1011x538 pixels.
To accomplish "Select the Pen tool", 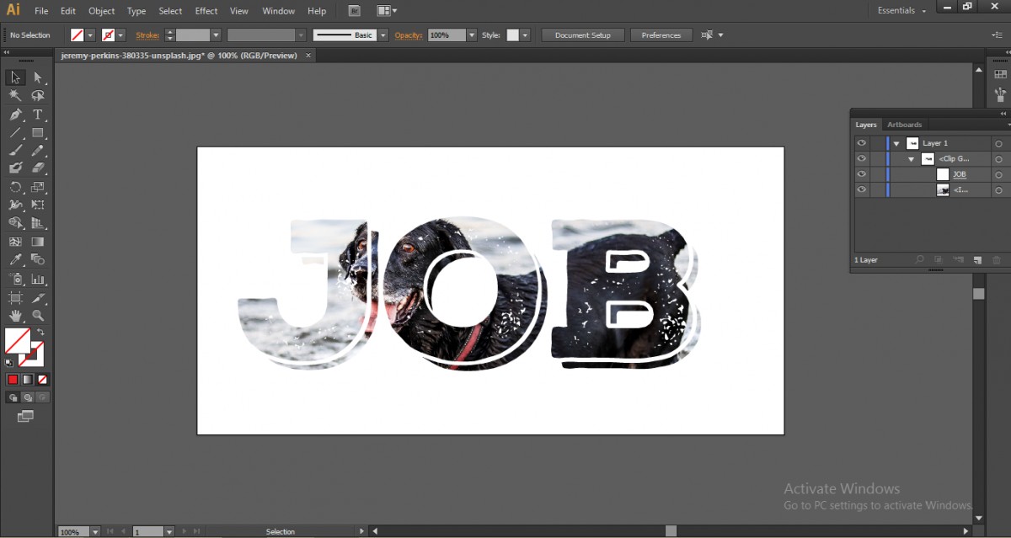I will click(x=14, y=115).
